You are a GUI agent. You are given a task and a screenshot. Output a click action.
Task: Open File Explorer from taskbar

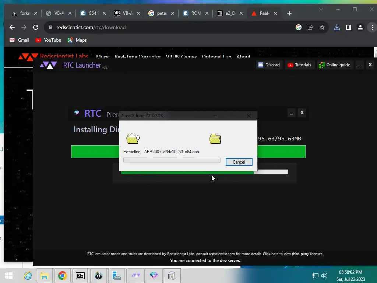pyautogui.click(x=45, y=276)
